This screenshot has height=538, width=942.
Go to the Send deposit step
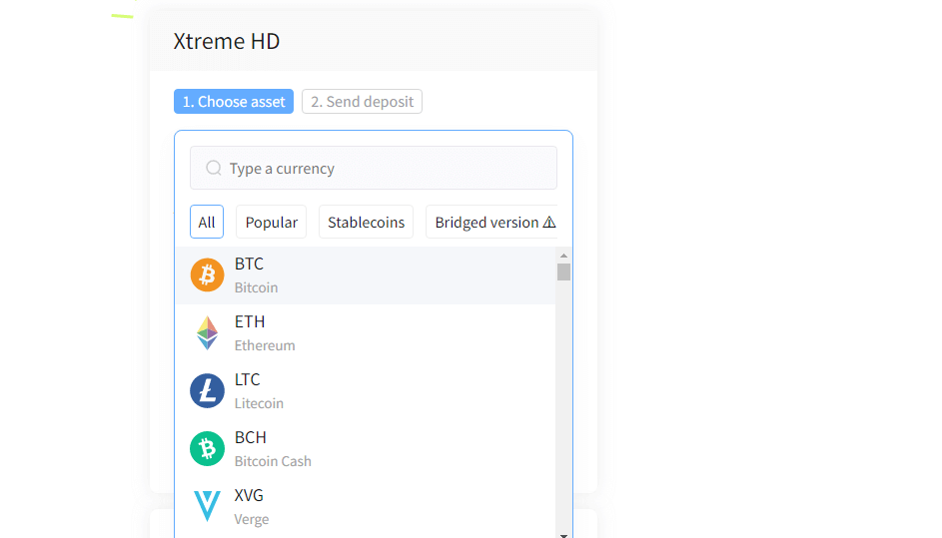[x=362, y=102]
